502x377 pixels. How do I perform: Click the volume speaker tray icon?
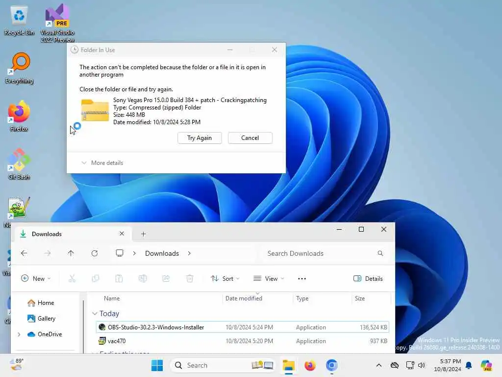point(421,365)
